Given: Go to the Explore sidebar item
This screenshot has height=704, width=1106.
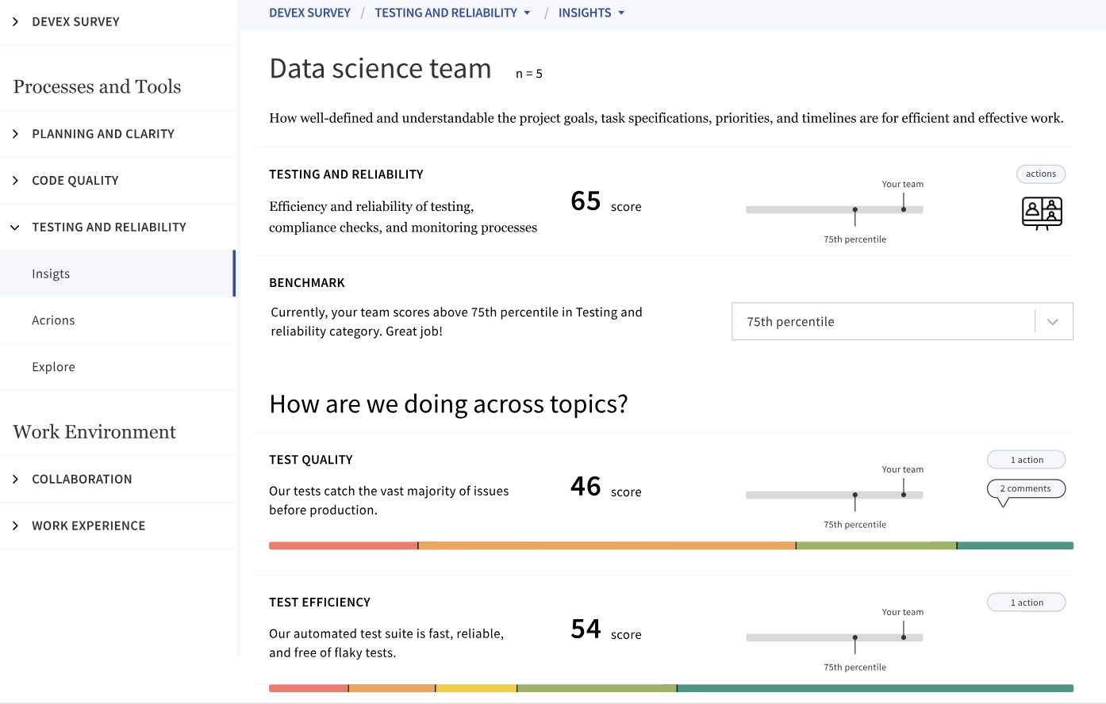Looking at the screenshot, I should (53, 368).
